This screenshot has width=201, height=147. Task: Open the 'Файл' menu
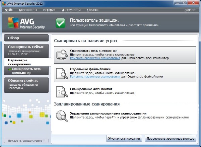coord(10,10)
